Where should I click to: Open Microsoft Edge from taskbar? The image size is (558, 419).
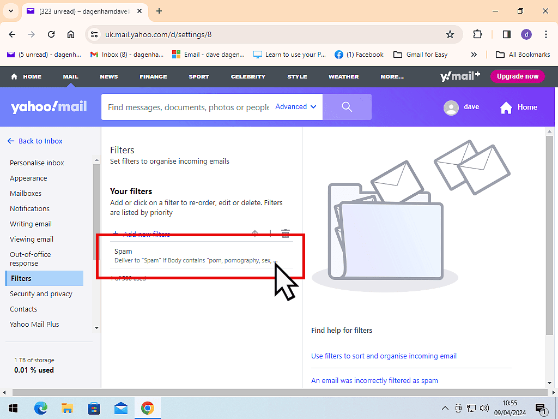pyautogui.click(x=41, y=408)
